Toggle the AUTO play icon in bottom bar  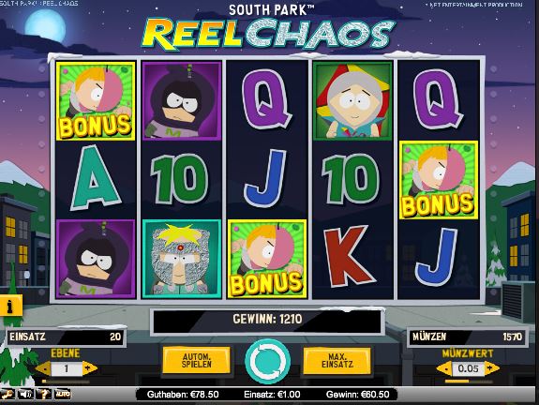tap(62, 394)
